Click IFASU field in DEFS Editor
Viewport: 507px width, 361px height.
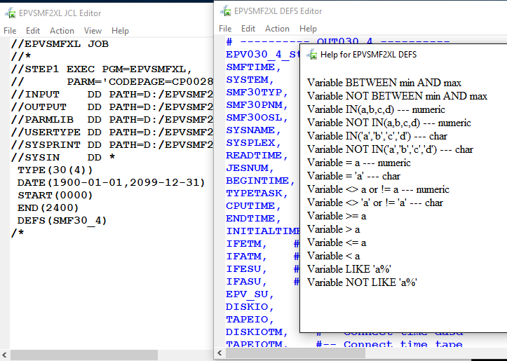(246, 282)
